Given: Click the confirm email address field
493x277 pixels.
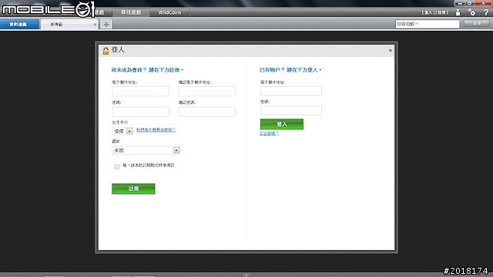Looking at the screenshot, I should point(207,91).
